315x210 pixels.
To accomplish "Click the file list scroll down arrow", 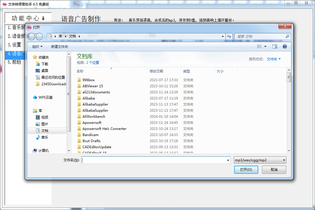I will 289,151.
